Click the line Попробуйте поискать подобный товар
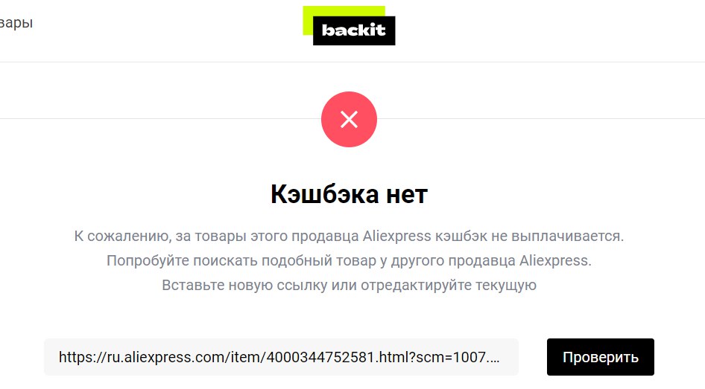 [349, 260]
